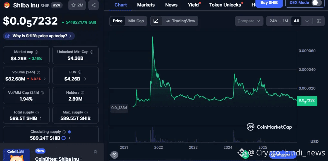This screenshot has height=161, width=328.
Task: Click Why is SHIB's price up today
Action: [x=39, y=36]
